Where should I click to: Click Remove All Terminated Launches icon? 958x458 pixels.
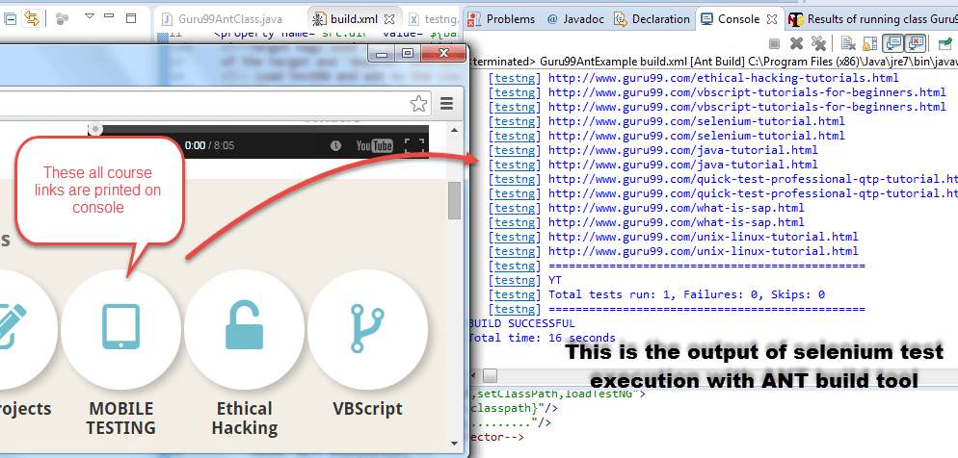click(818, 43)
